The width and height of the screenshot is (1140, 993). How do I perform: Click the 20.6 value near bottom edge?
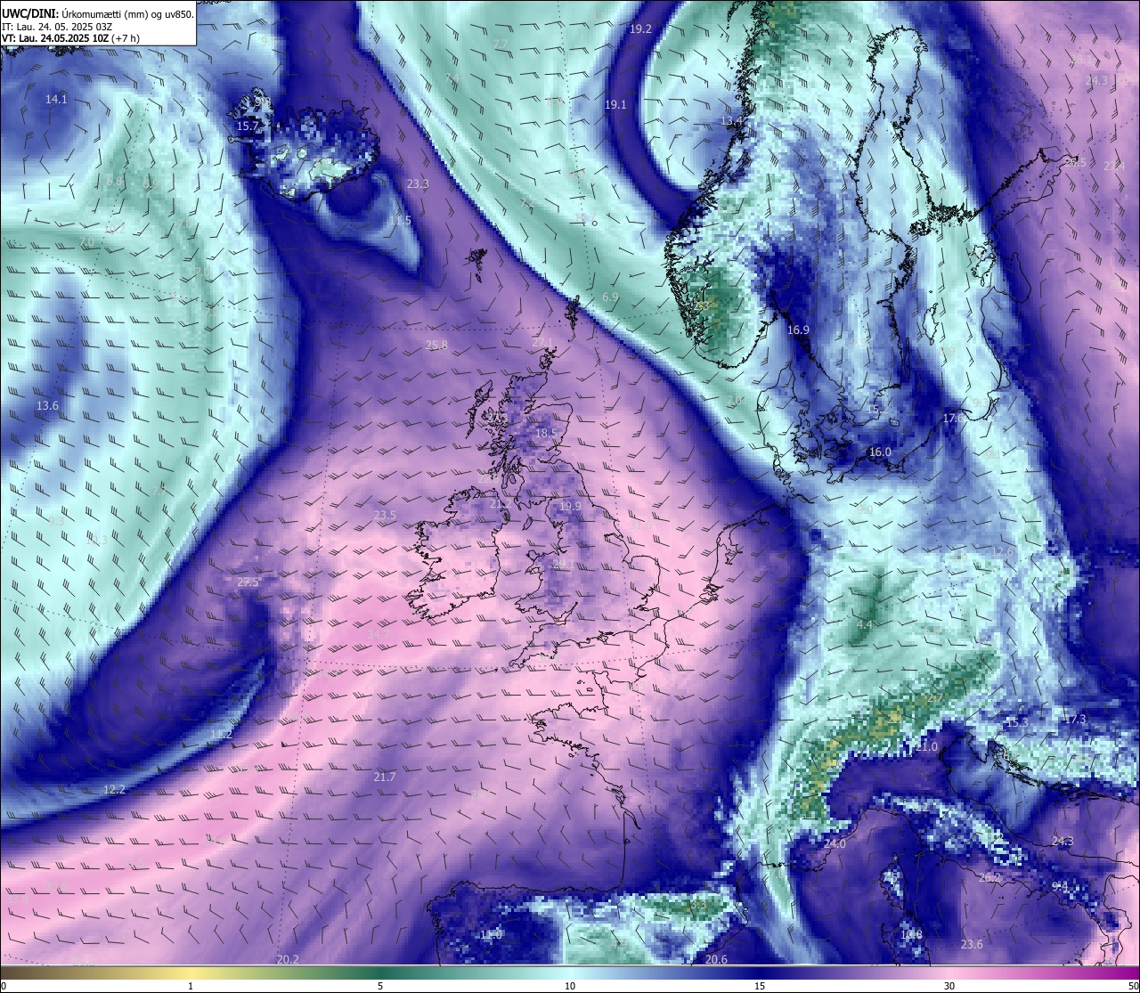(716, 960)
